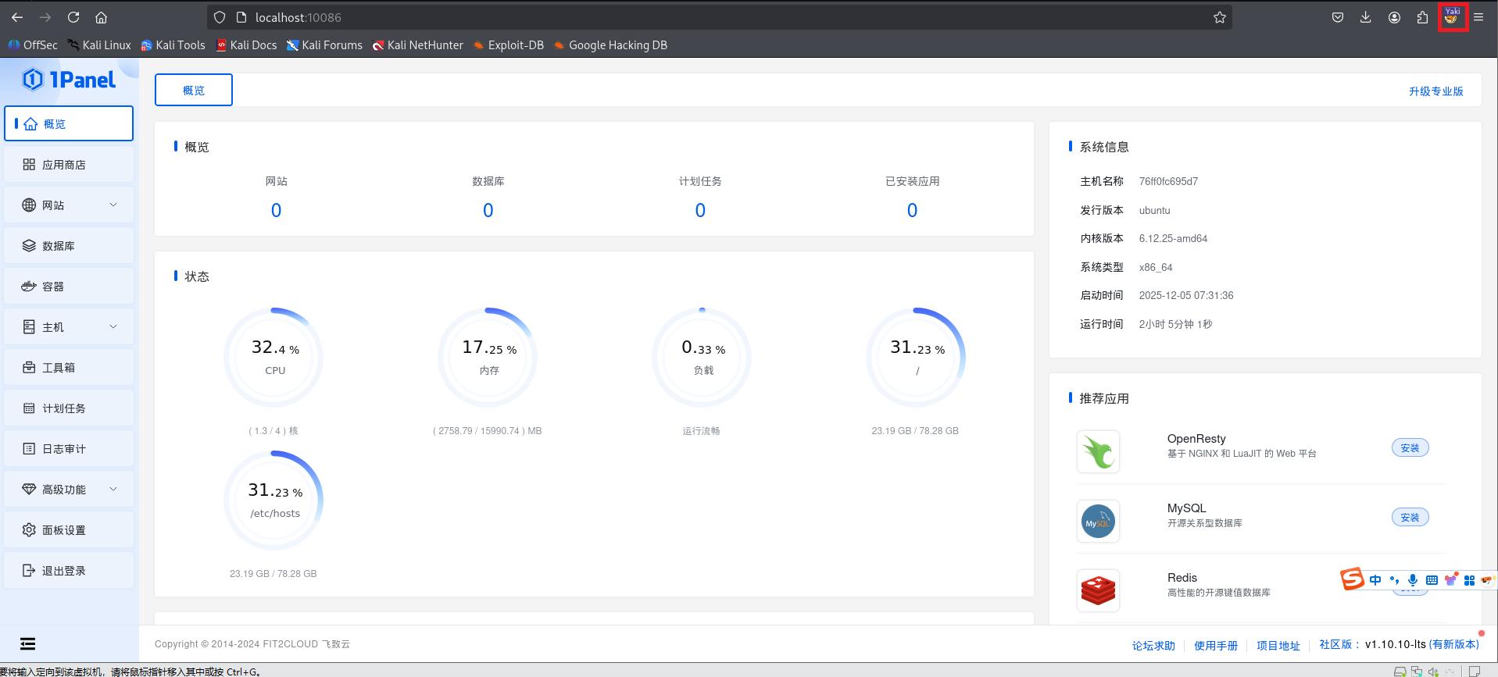Install OpenResty using its 安装 button

1410,448
